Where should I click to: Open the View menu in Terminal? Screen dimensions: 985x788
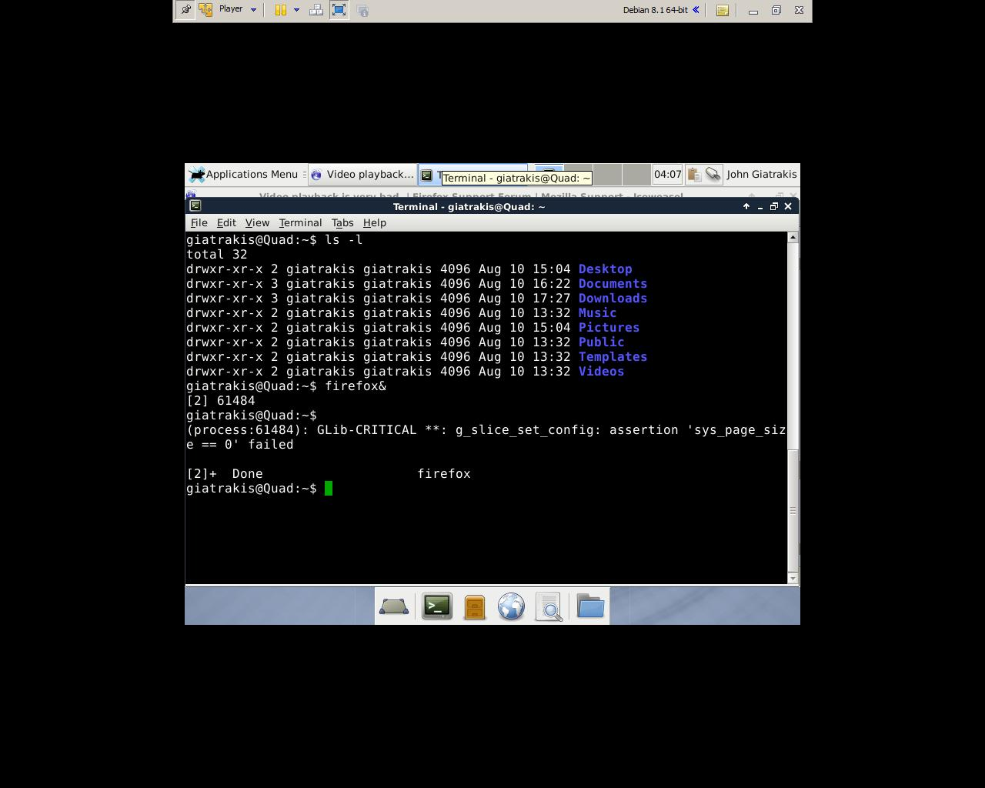point(257,222)
